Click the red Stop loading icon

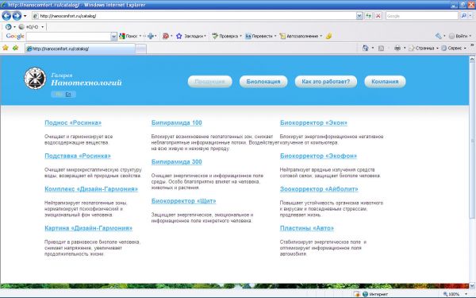378,16
